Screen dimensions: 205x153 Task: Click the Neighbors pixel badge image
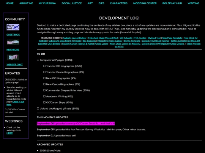pyautogui.click(x=13, y=42)
